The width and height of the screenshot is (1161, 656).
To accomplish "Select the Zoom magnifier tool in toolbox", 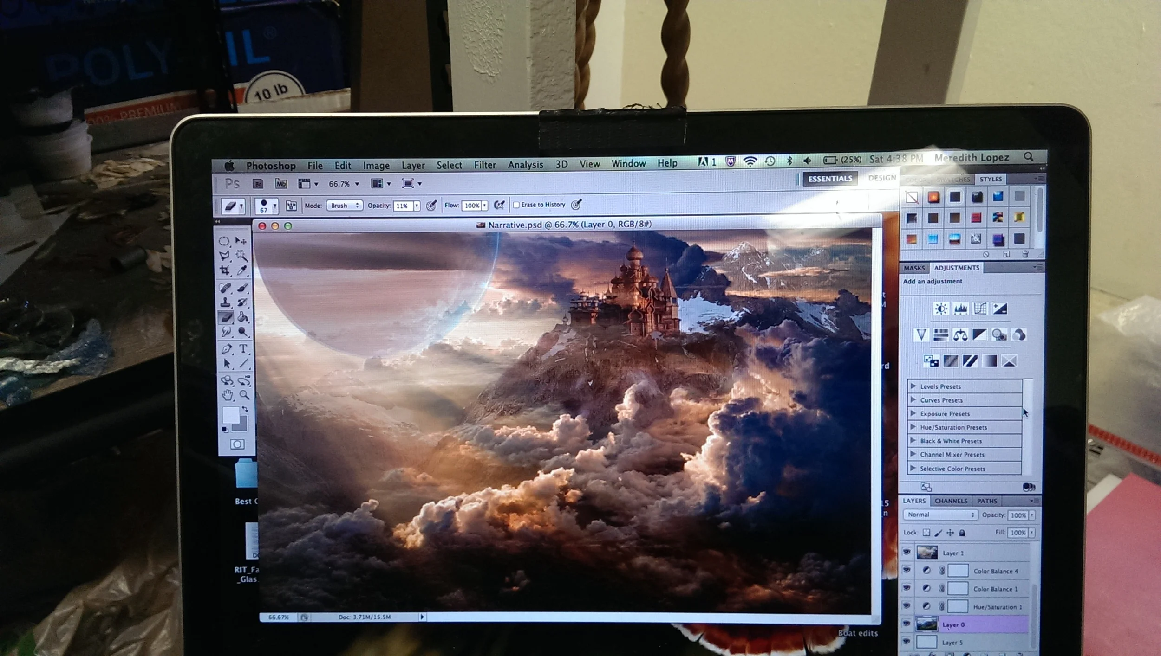I will tap(244, 395).
